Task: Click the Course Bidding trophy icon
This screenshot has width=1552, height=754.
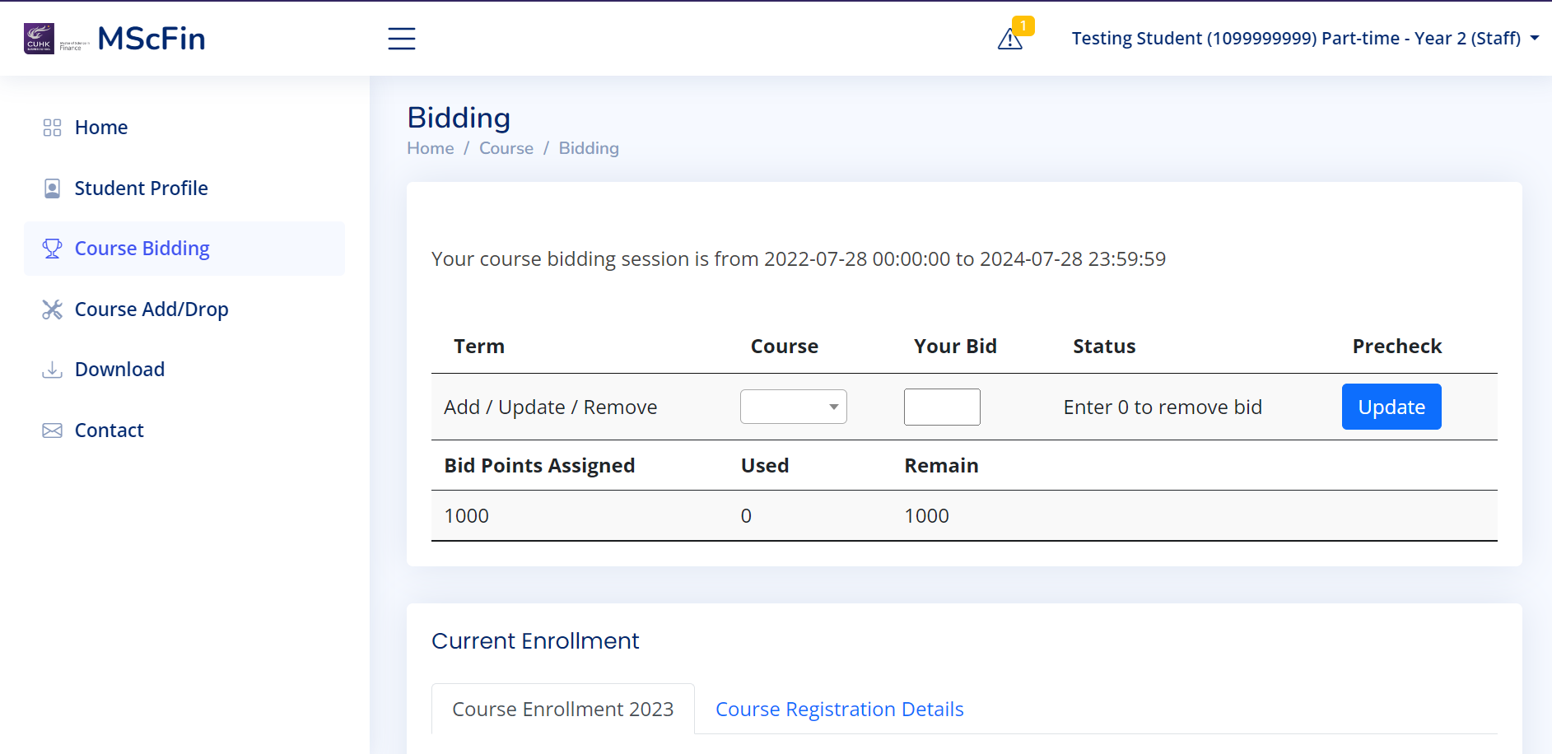Action: [x=52, y=249]
